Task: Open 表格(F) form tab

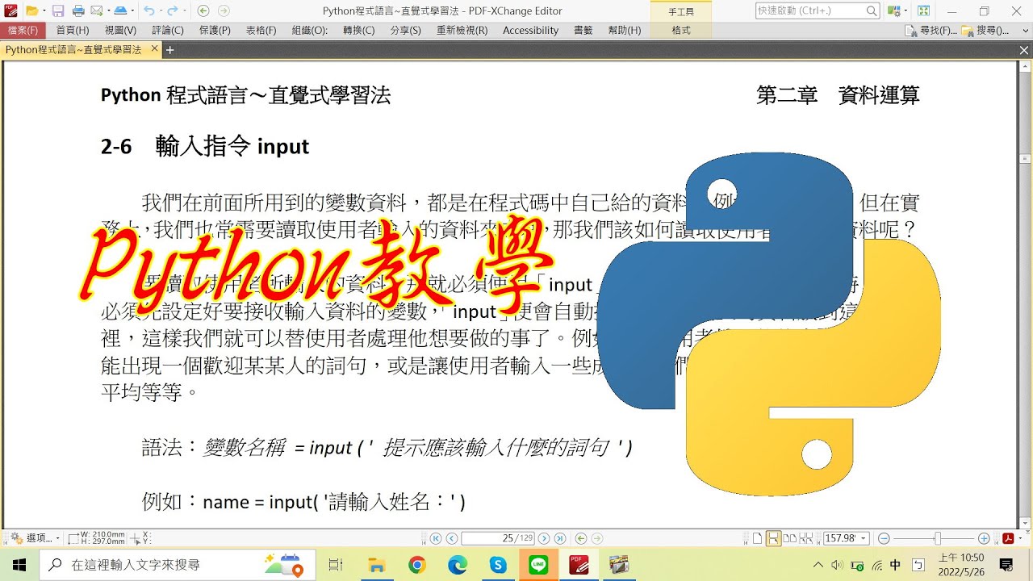Action: point(261,30)
